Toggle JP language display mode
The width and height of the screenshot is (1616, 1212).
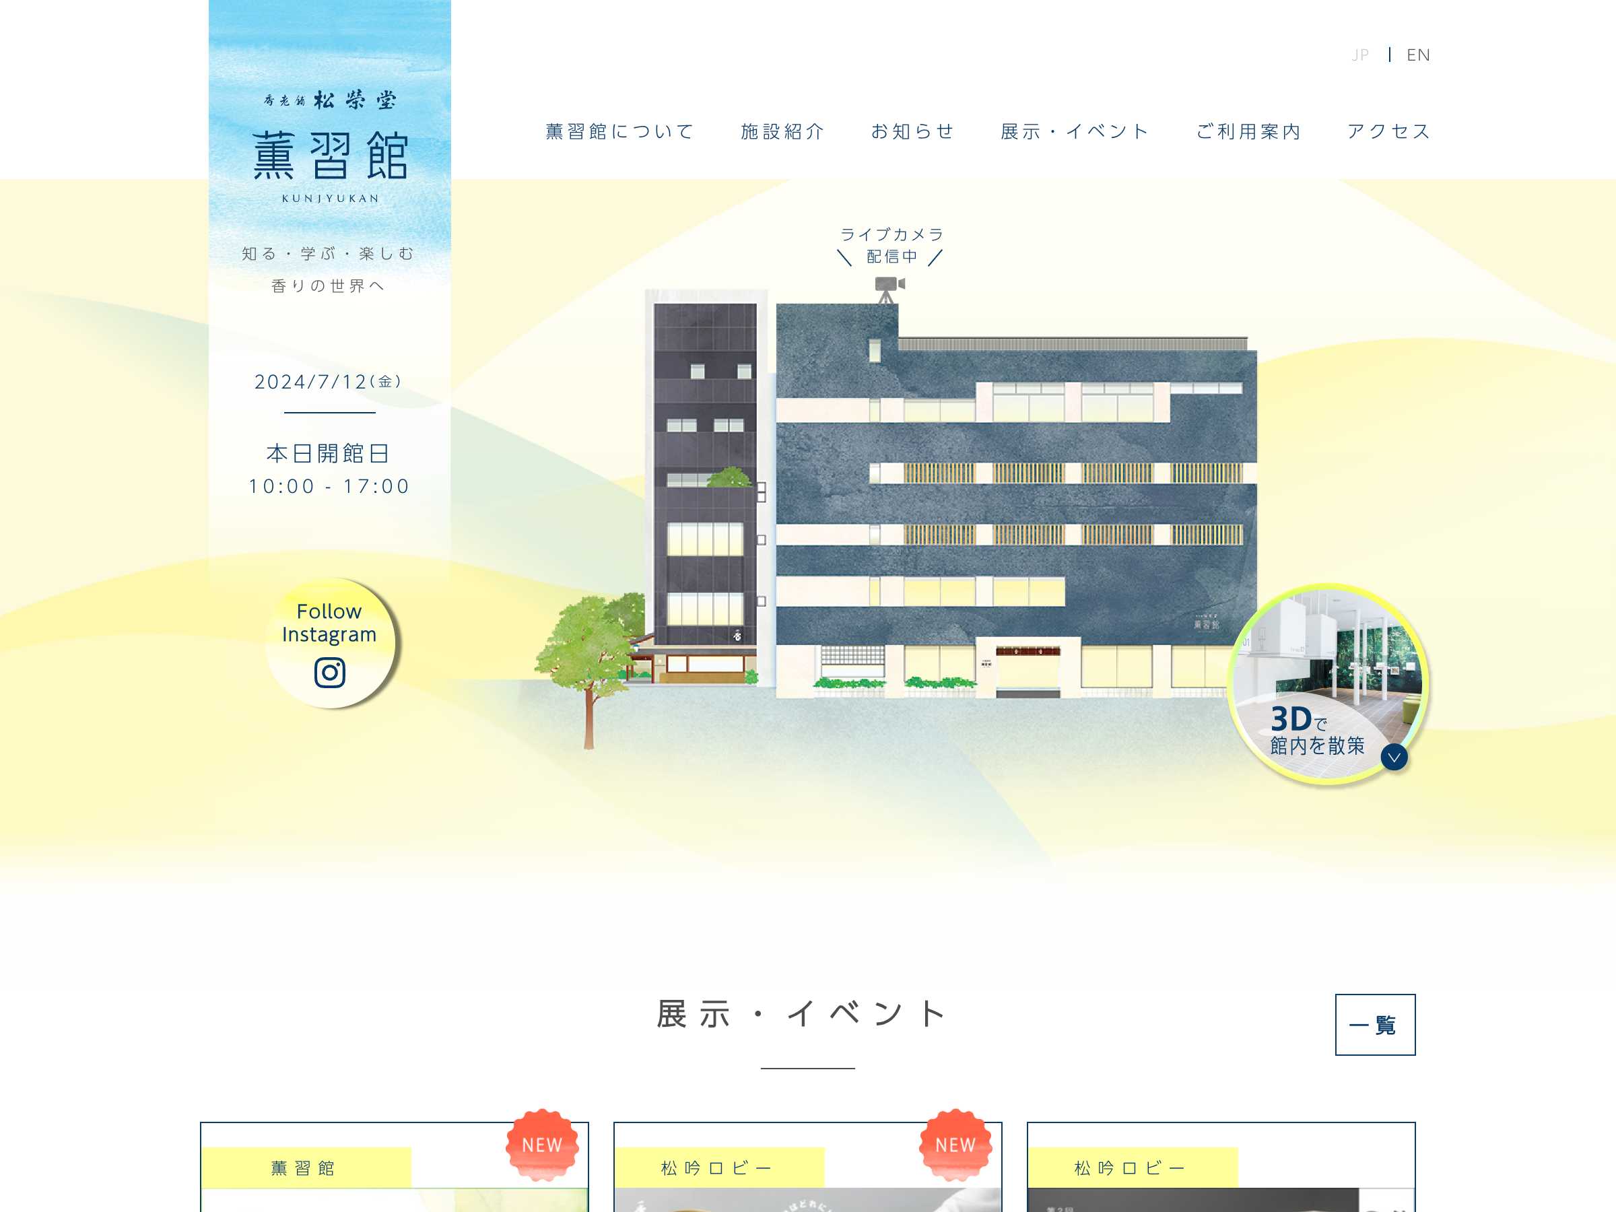click(1360, 53)
